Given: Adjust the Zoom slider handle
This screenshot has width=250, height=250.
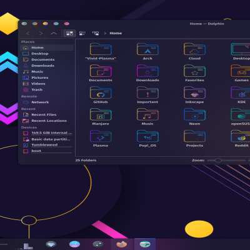Looking at the screenshot, I should pos(218,160).
